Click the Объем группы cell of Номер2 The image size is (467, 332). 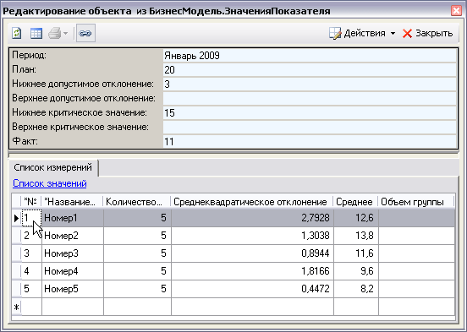[417, 236]
